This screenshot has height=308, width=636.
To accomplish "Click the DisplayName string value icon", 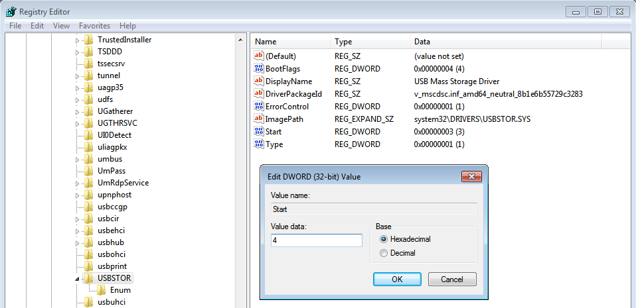I will click(x=259, y=81).
